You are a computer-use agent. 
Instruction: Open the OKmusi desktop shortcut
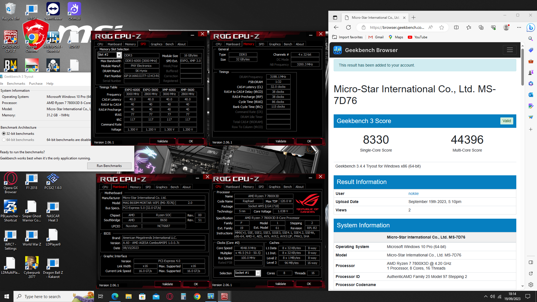coord(74,11)
